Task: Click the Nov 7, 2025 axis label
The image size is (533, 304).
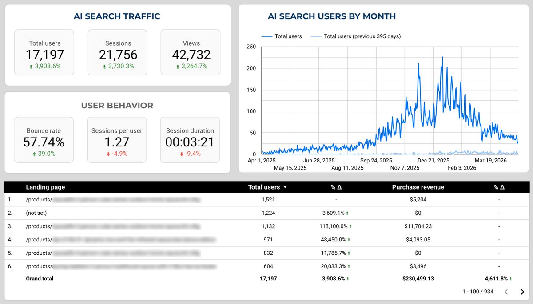Action: [x=405, y=168]
